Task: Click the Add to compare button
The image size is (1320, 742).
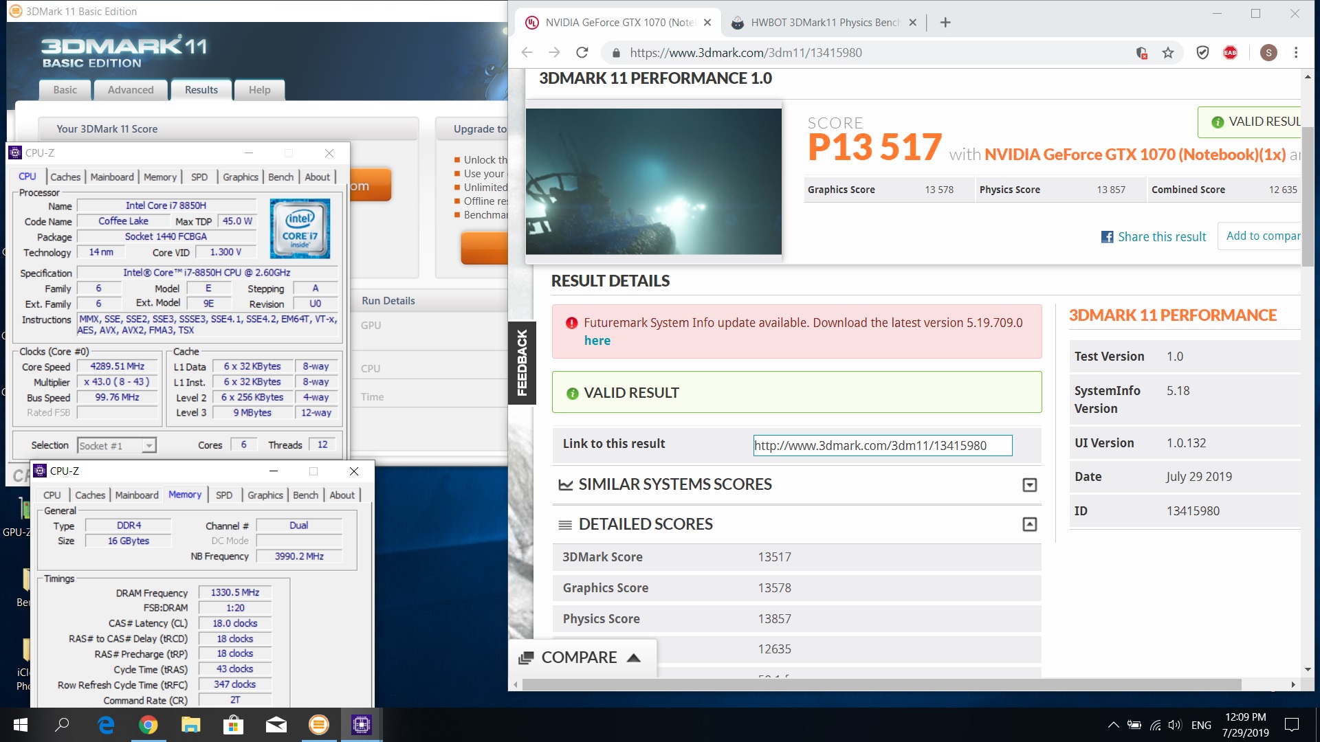Action: pyautogui.click(x=1259, y=236)
